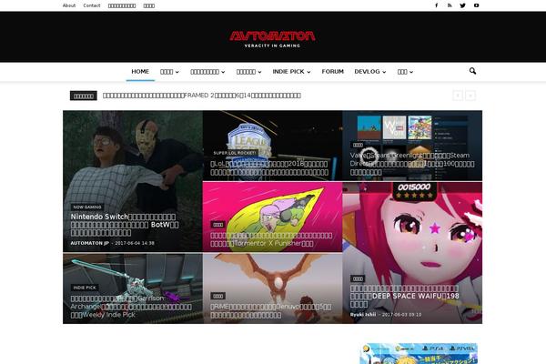
Task: Open Ryuki Ishii author link
Action: click(x=363, y=315)
